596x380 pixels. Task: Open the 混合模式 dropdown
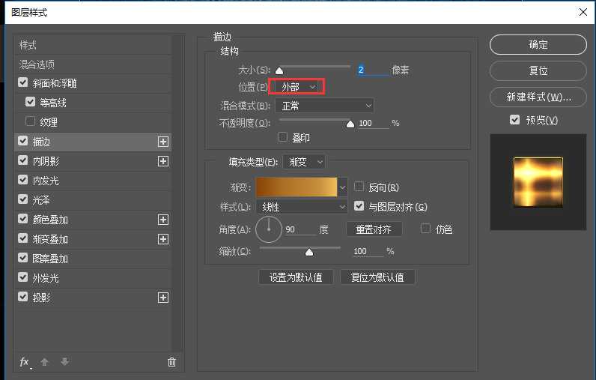tap(323, 106)
